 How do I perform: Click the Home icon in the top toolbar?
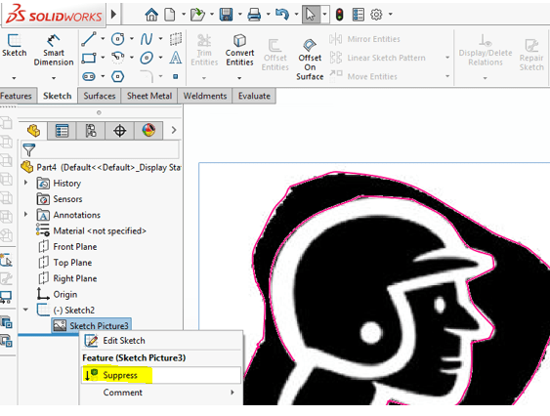[x=151, y=15]
